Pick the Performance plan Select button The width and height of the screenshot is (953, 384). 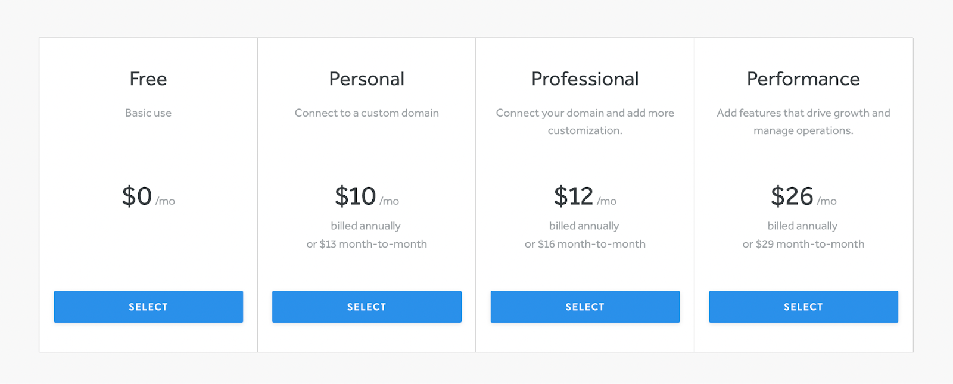tap(803, 307)
